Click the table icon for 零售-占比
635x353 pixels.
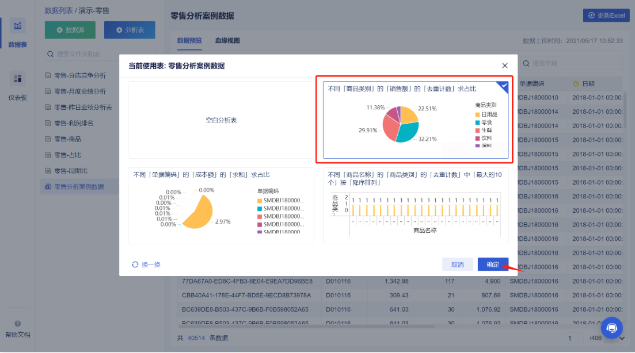(48, 155)
